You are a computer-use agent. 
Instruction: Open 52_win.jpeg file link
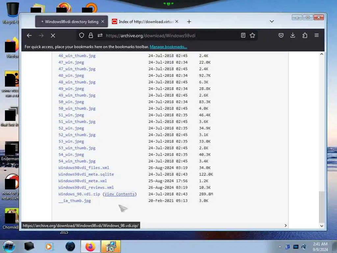71,128
